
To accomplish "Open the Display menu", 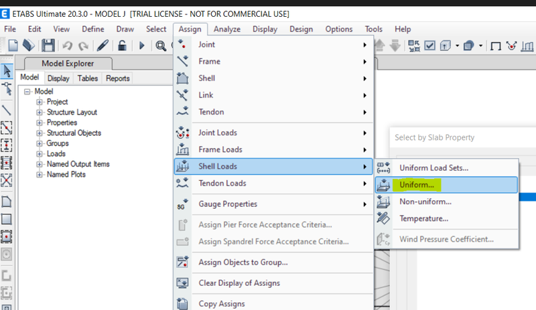I will 265,29.
